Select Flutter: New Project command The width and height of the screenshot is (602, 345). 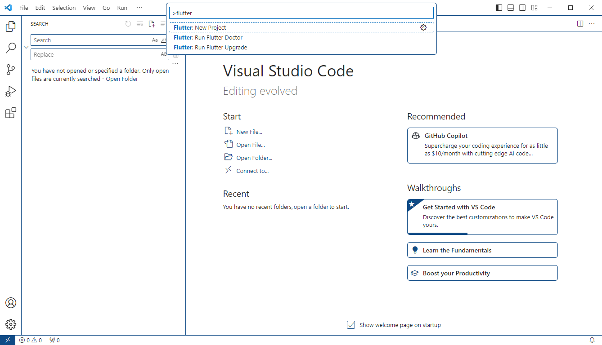pos(301,27)
